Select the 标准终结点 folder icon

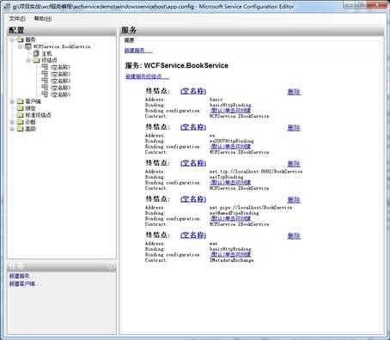(20, 115)
